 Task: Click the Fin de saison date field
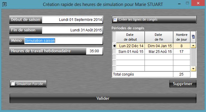coord(72,30)
